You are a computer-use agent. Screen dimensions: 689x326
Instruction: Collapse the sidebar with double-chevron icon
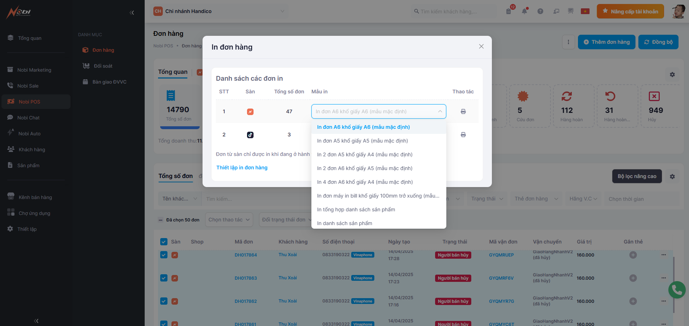[x=132, y=13]
